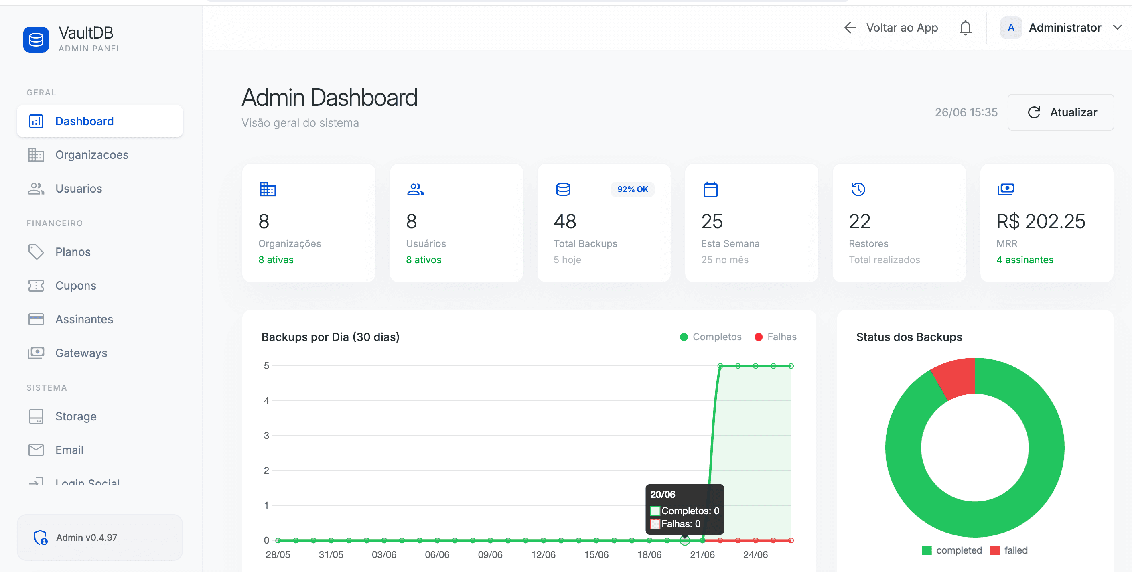Click the Restores history clock icon
This screenshot has height=572, width=1132.
(x=858, y=189)
